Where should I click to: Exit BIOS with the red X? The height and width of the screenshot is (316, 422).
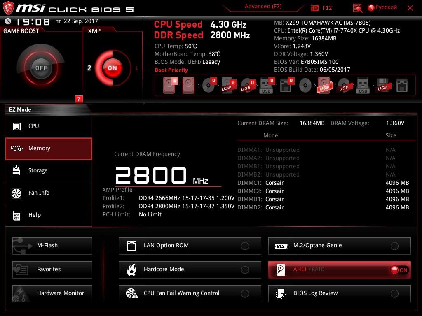click(410, 8)
